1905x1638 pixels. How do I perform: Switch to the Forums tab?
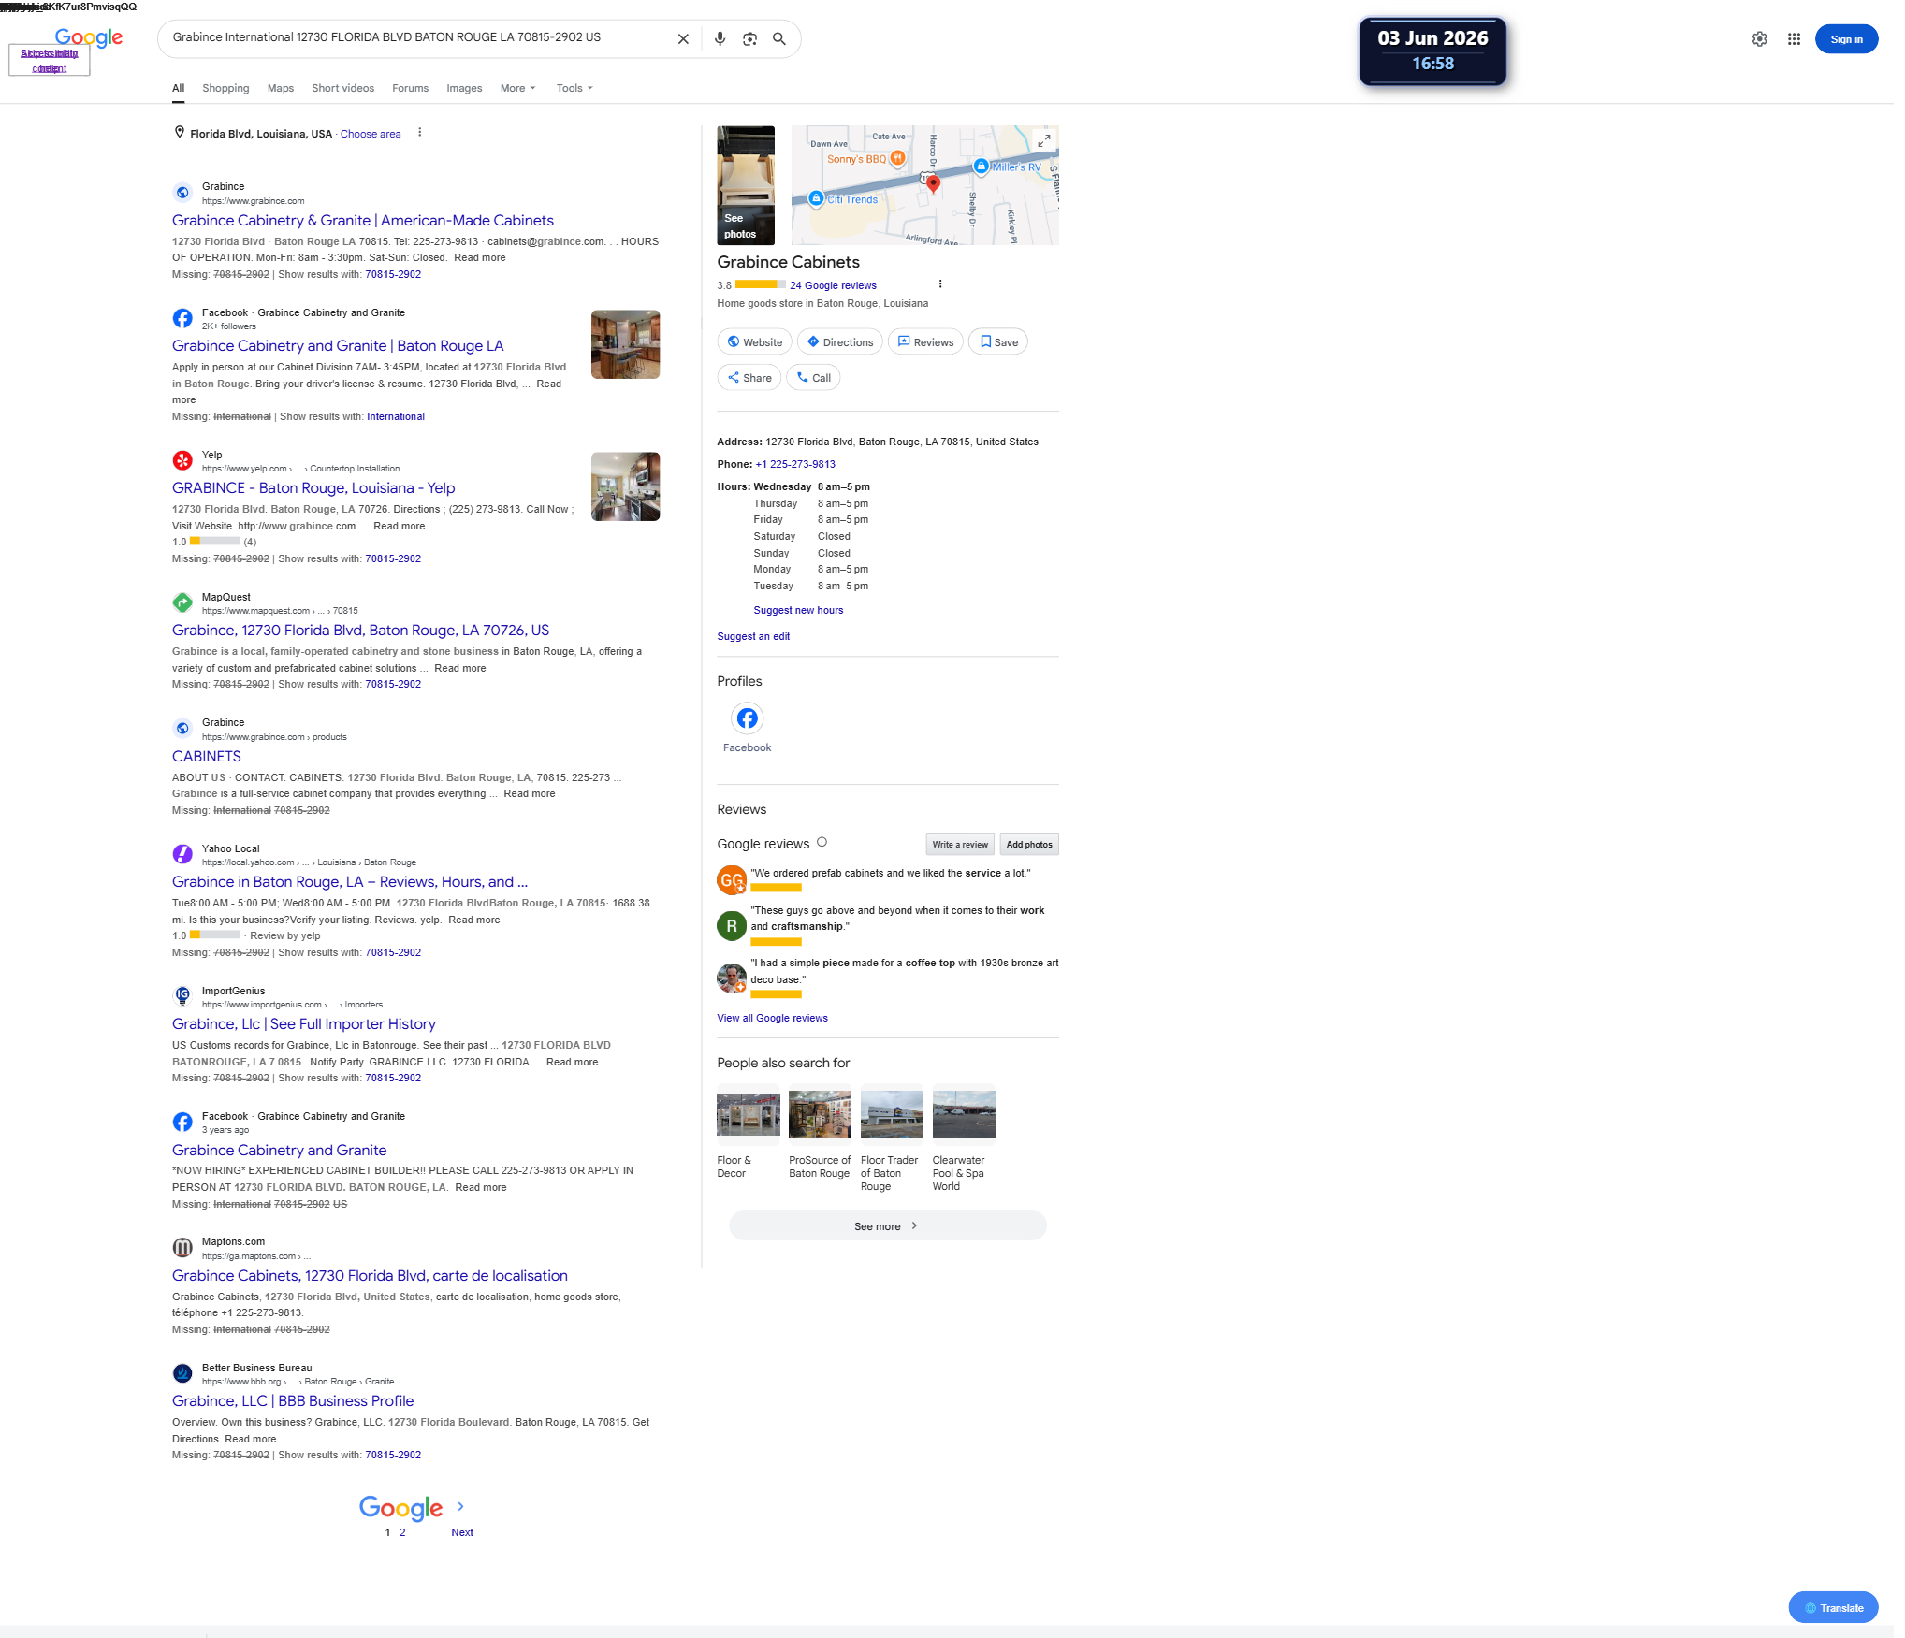click(x=410, y=89)
